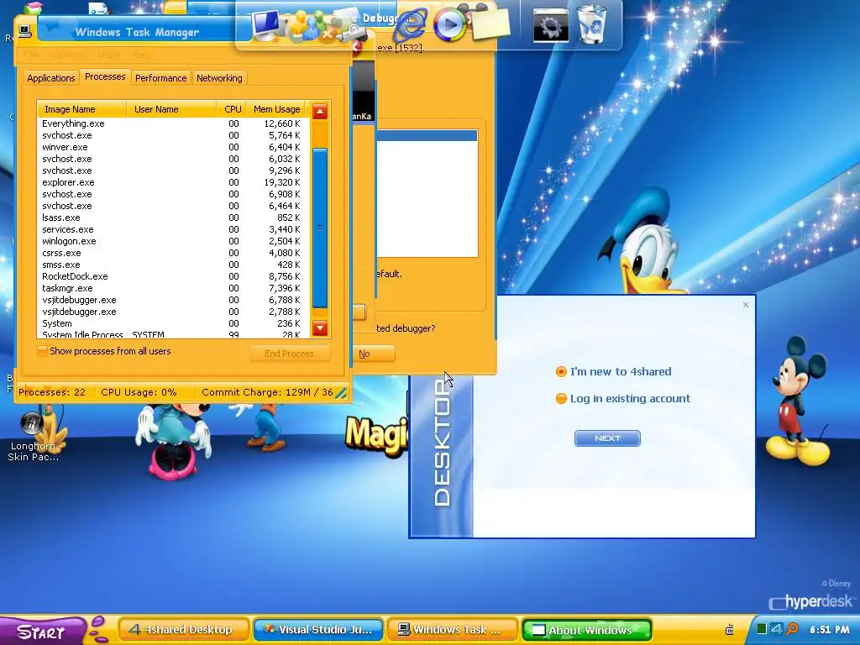Switch to Visual Studio Ju... taskbar button
The height and width of the screenshot is (645, 860).
click(318, 630)
